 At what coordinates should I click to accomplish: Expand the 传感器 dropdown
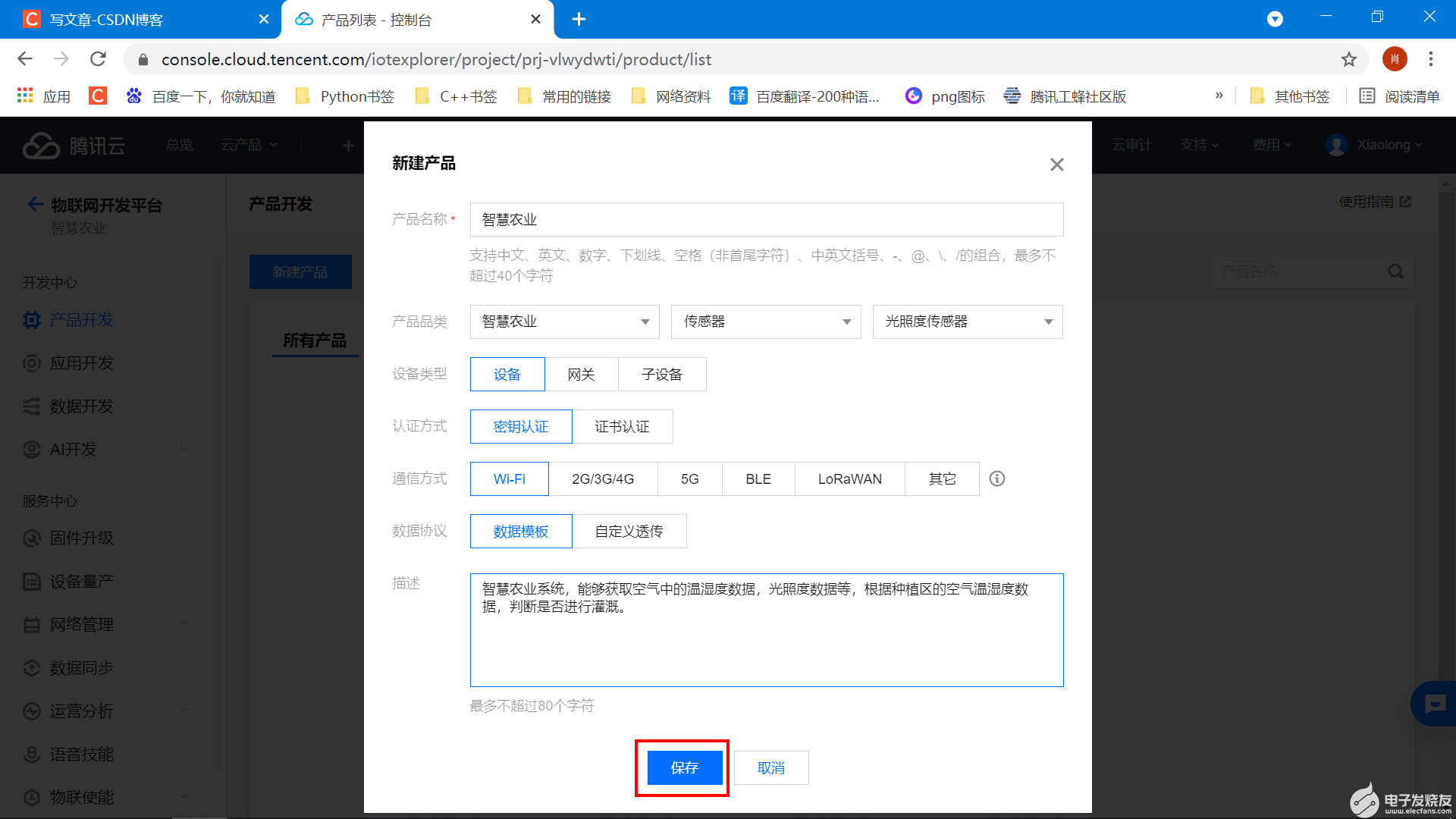click(765, 322)
